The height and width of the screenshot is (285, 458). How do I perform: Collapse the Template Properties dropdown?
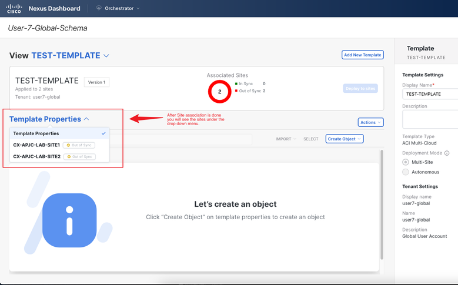tap(86, 119)
